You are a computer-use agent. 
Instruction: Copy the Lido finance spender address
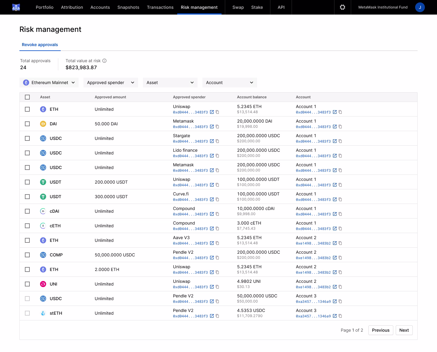pyautogui.click(x=217, y=156)
